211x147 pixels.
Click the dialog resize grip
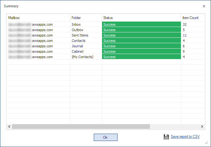(x=206, y=143)
